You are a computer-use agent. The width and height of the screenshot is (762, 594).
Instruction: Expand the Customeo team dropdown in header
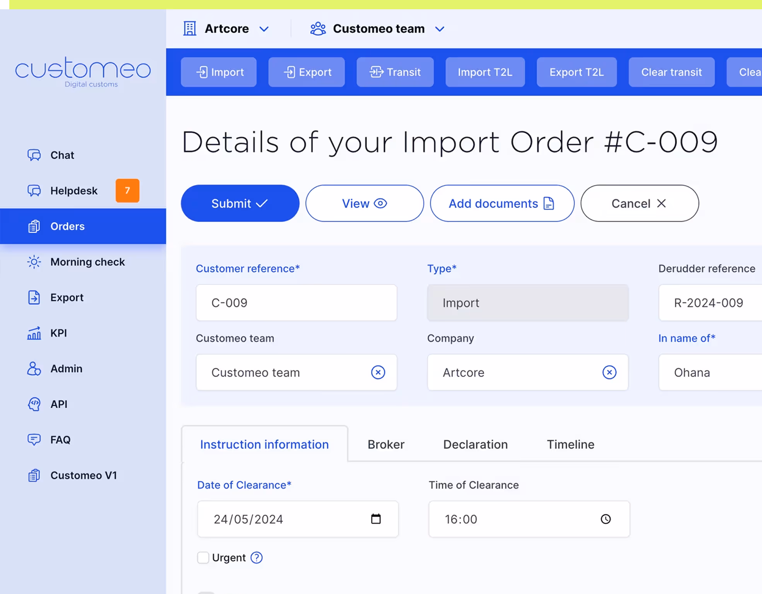click(378, 29)
